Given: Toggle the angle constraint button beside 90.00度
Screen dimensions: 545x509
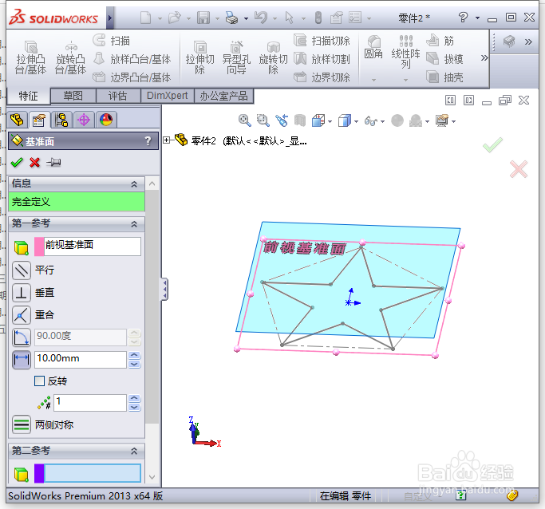Looking at the screenshot, I should tap(22, 337).
